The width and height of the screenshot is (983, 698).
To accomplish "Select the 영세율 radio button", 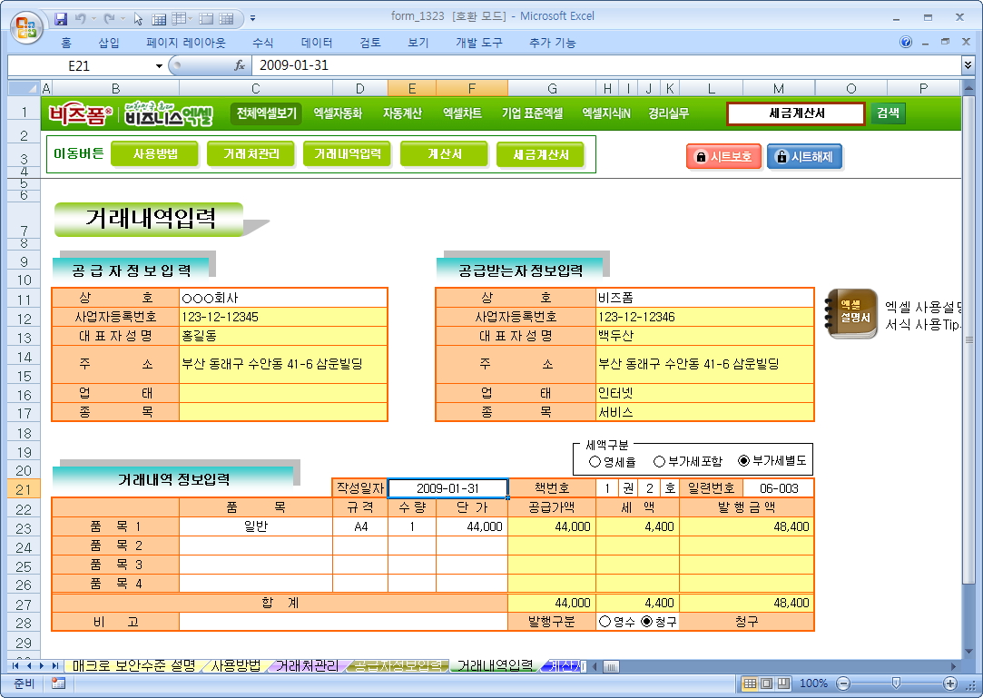I will click(595, 461).
